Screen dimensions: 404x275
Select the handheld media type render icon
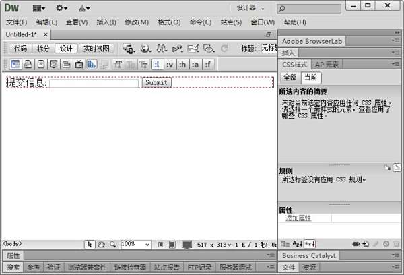click(x=41, y=64)
